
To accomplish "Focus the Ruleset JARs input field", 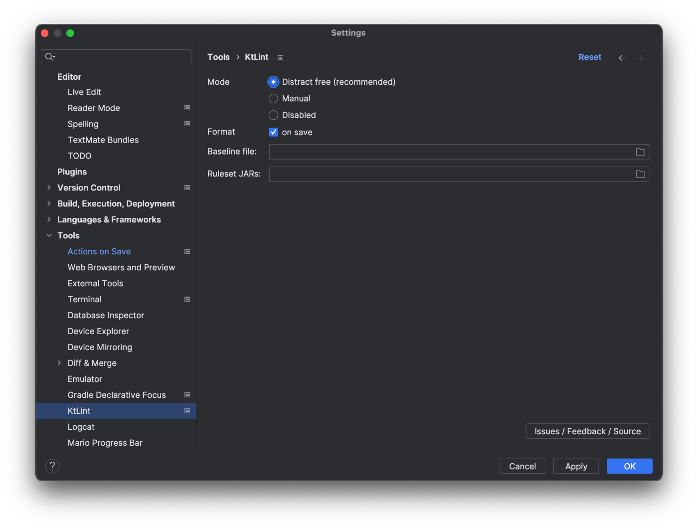I will coord(459,174).
